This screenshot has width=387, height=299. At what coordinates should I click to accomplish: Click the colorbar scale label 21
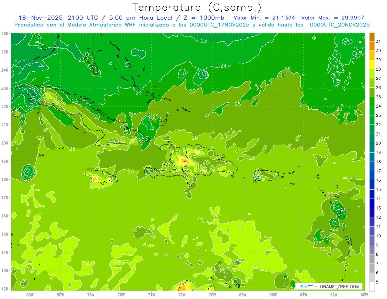coord(378,134)
